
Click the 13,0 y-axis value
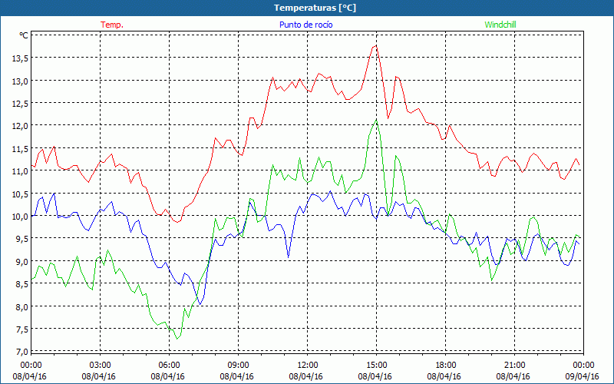[20, 81]
